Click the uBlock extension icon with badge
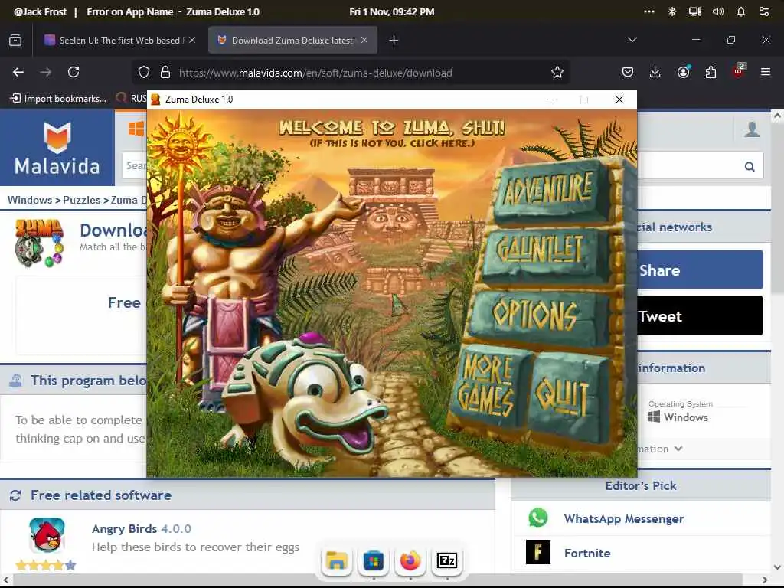The width and height of the screenshot is (784, 588). 739,71
